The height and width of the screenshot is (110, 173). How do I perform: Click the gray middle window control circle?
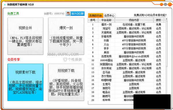coord(166,4)
